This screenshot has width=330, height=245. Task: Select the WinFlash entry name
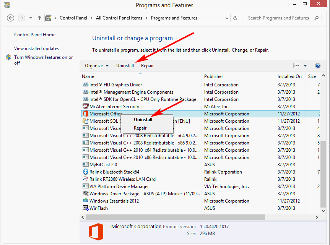click(x=99, y=208)
